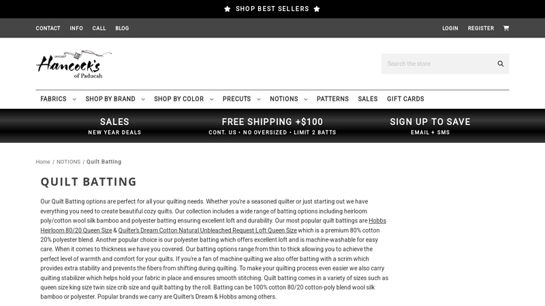545x306 pixels.
Task: Open the Notions dropdown menu
Action: [x=288, y=99]
